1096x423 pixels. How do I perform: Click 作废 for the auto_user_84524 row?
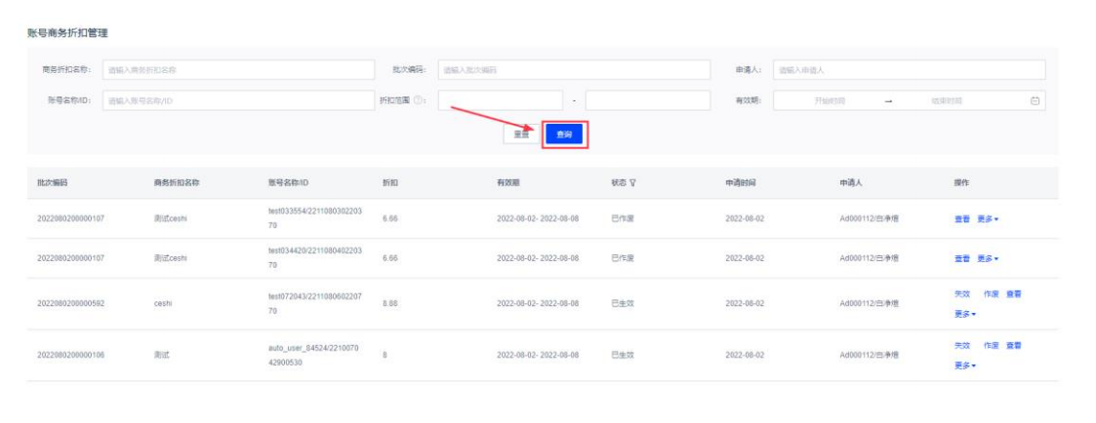click(992, 346)
